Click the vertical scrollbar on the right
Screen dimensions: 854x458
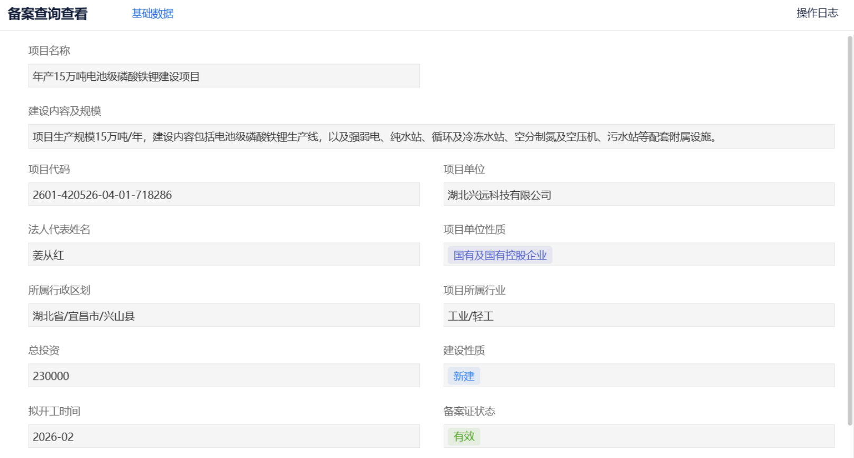850,227
